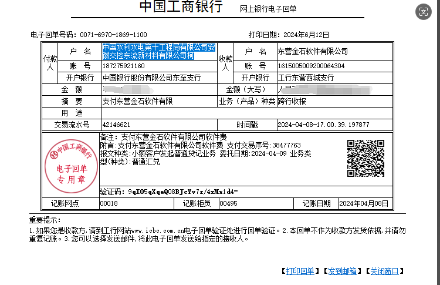Click the QR code image

point(365,159)
